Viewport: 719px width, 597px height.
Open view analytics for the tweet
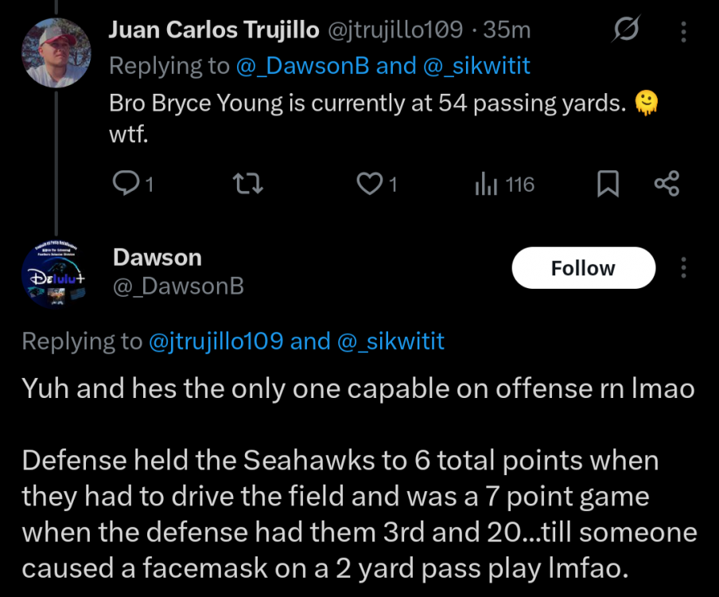coord(485,184)
